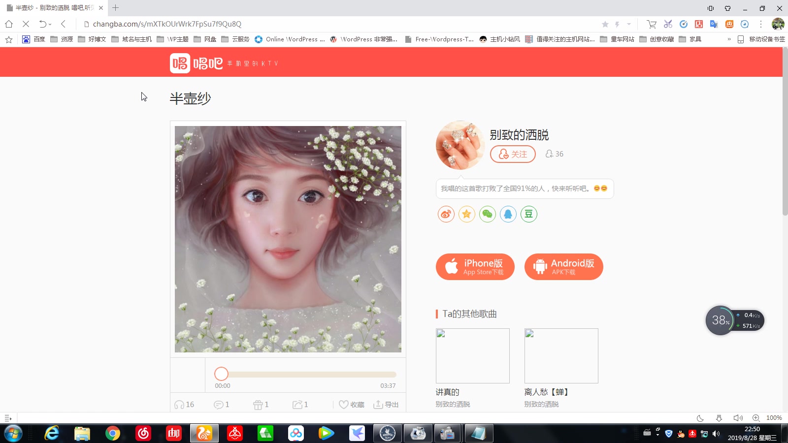Click the playback progress knob
The image size is (788, 443).
pos(222,374)
